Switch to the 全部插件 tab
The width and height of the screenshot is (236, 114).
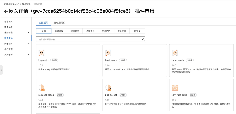[43, 23]
